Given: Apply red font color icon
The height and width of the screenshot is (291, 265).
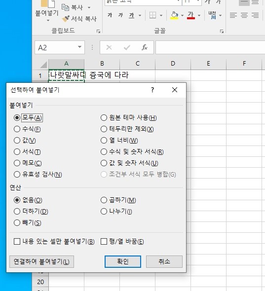Looking at the screenshot, I should [x=191, y=15].
